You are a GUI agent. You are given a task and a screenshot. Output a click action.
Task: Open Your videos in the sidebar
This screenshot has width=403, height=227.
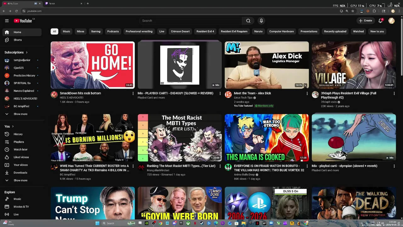coord(22,165)
